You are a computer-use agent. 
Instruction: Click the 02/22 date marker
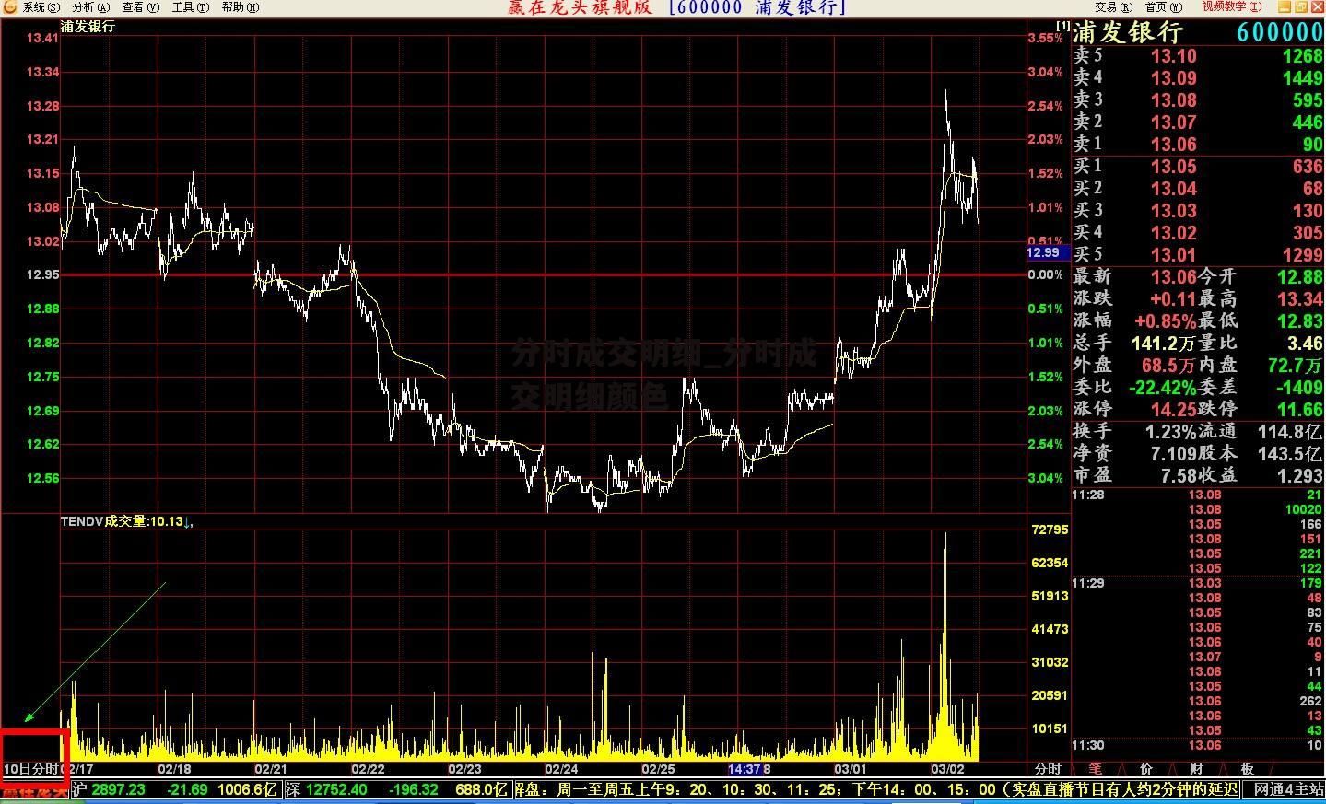point(368,769)
